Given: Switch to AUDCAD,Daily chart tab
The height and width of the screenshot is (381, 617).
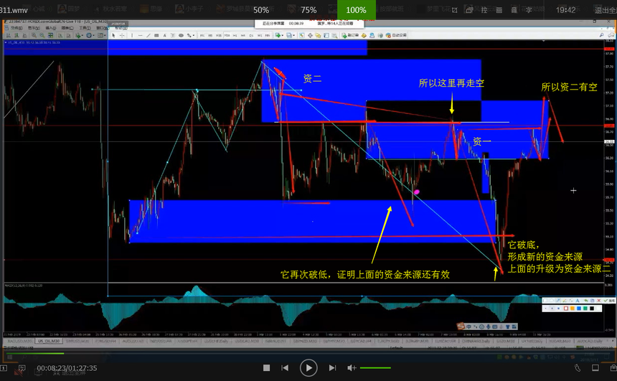Looking at the screenshot, I should point(590,341).
